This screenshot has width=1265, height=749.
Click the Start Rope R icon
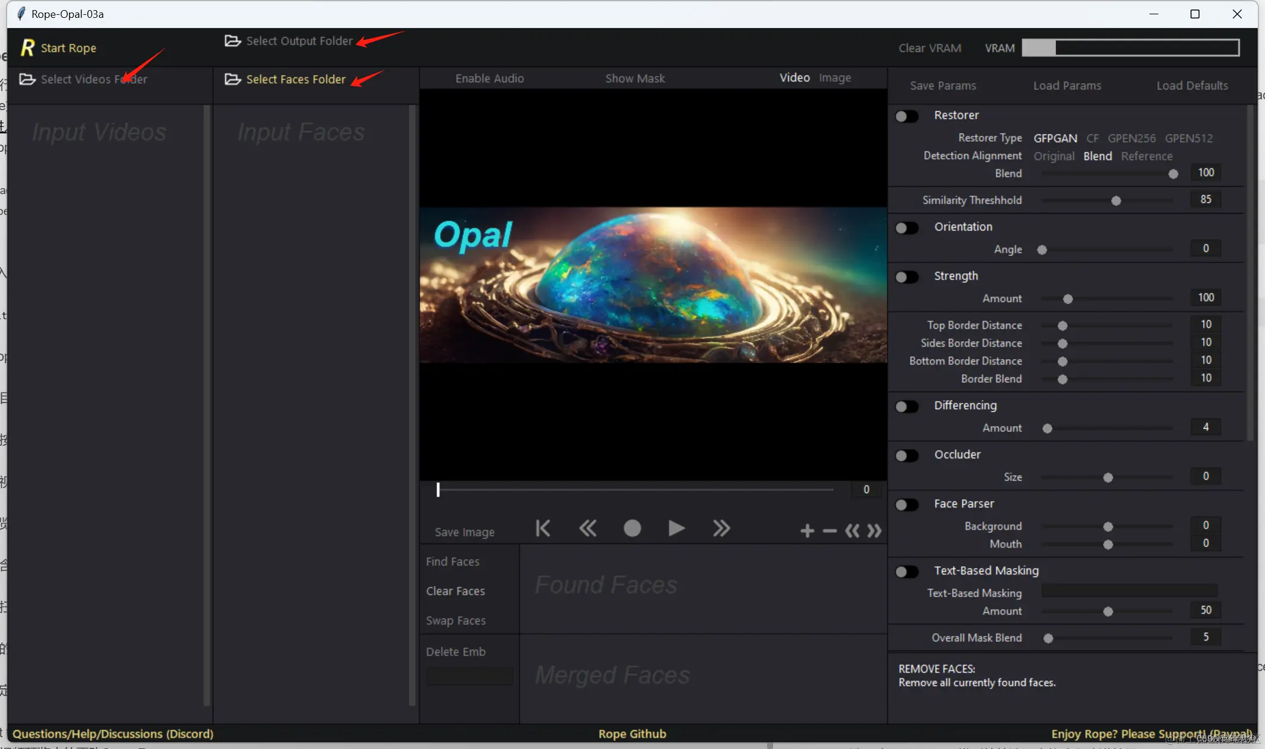tap(27, 48)
